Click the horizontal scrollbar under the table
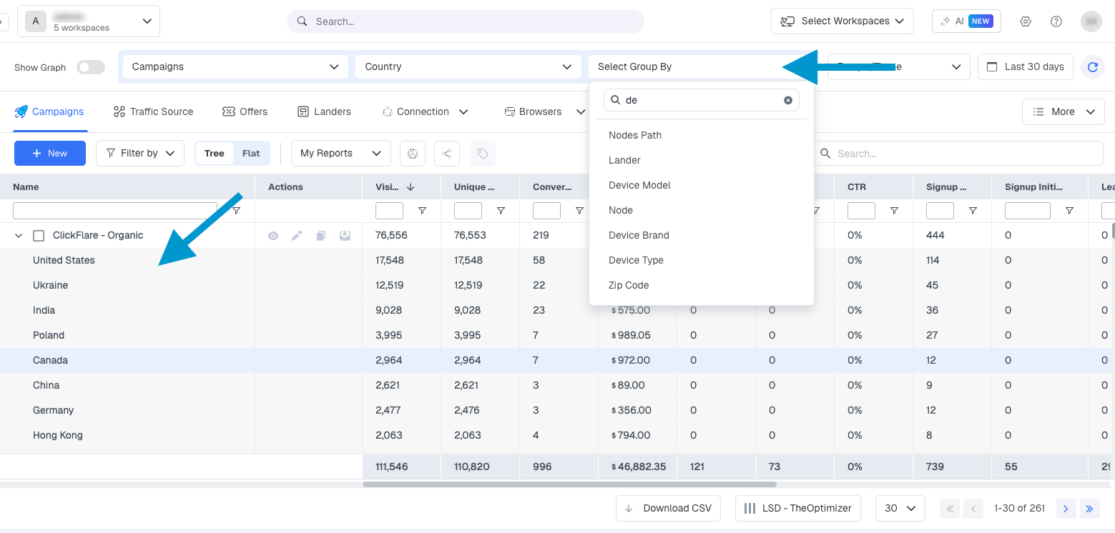Screen dimensions: 1115x533 (569, 484)
